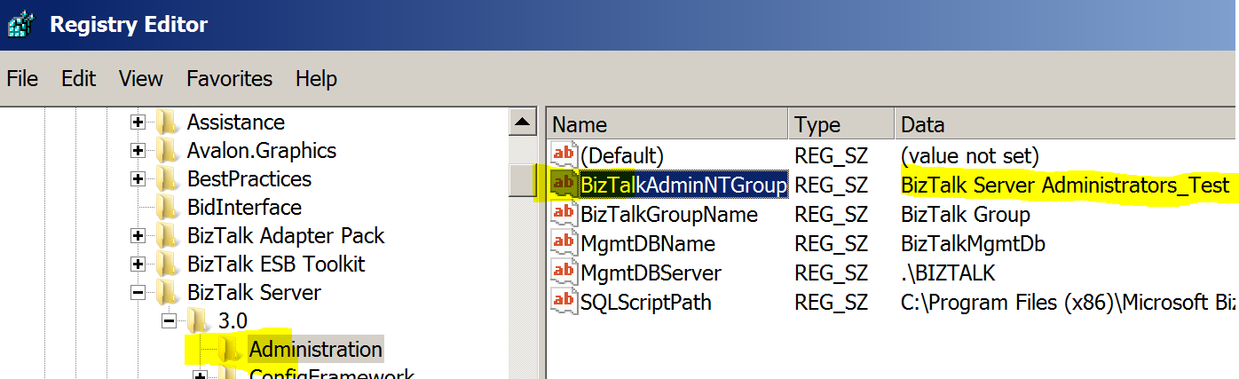1239x379 pixels.
Task: Open the Favorites menu
Action: 231,78
